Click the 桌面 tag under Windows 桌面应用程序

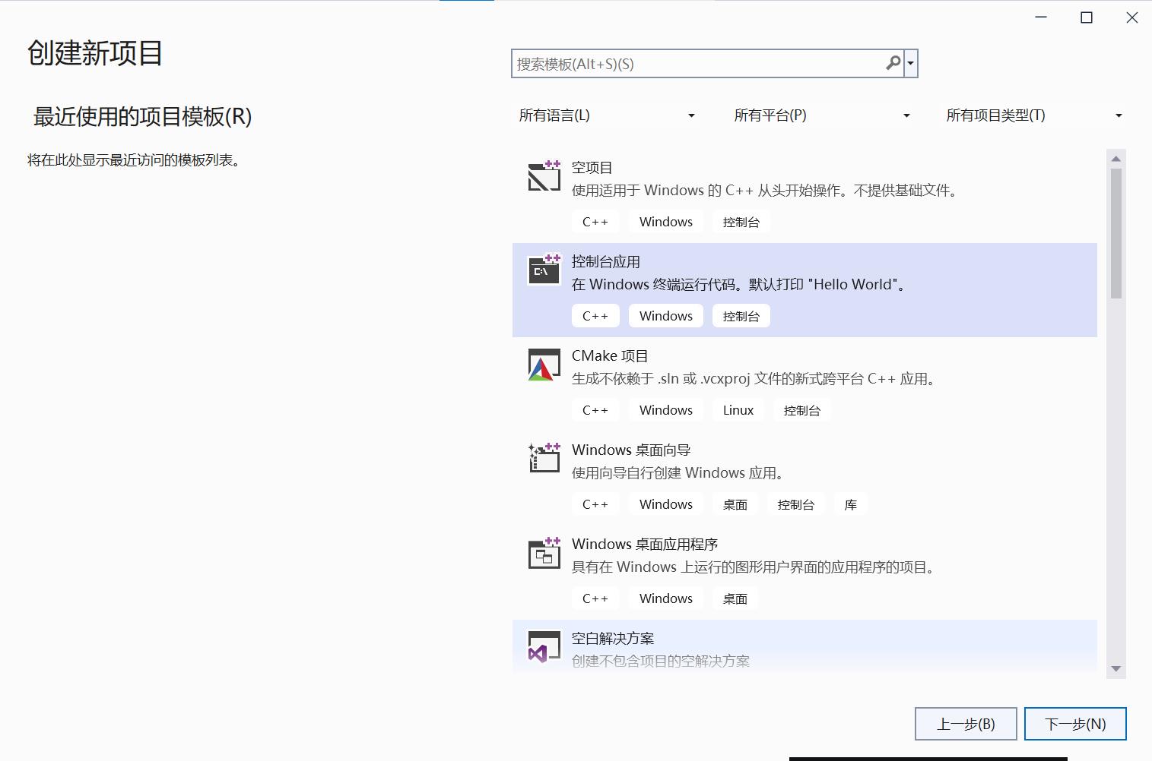[x=735, y=598]
